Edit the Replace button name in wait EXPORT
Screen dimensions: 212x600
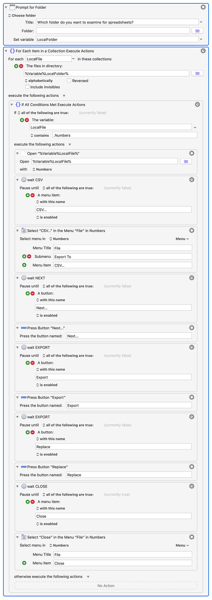(x=113, y=447)
